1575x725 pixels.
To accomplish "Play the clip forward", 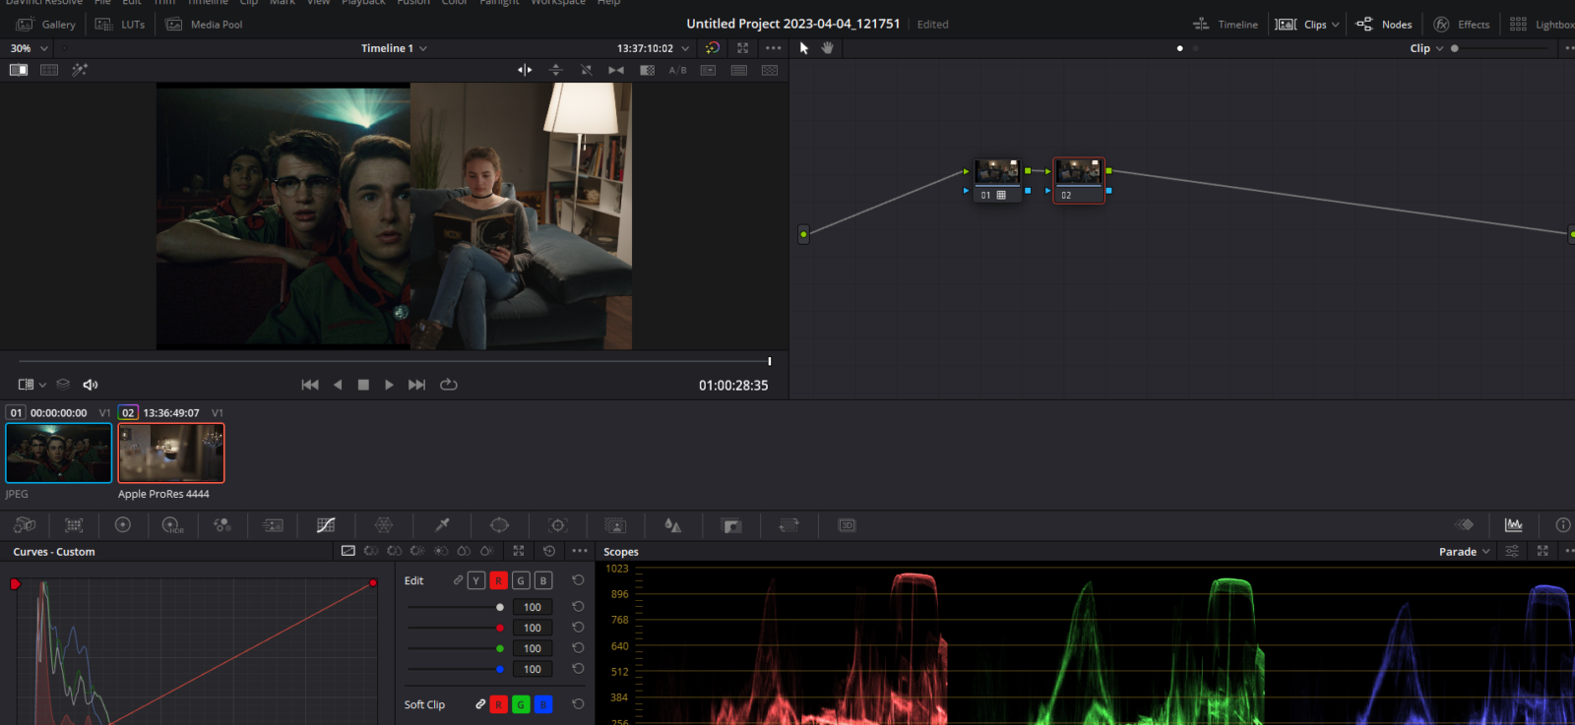I will click(389, 385).
